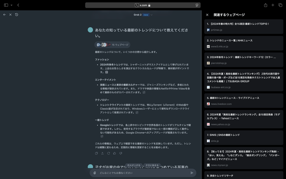Open the TSUBASA GROUP 高校生トレンド result

pos(244,81)
